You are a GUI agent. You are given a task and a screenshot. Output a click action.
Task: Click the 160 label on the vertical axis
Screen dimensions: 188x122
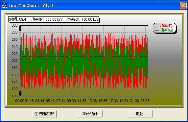[15, 75]
